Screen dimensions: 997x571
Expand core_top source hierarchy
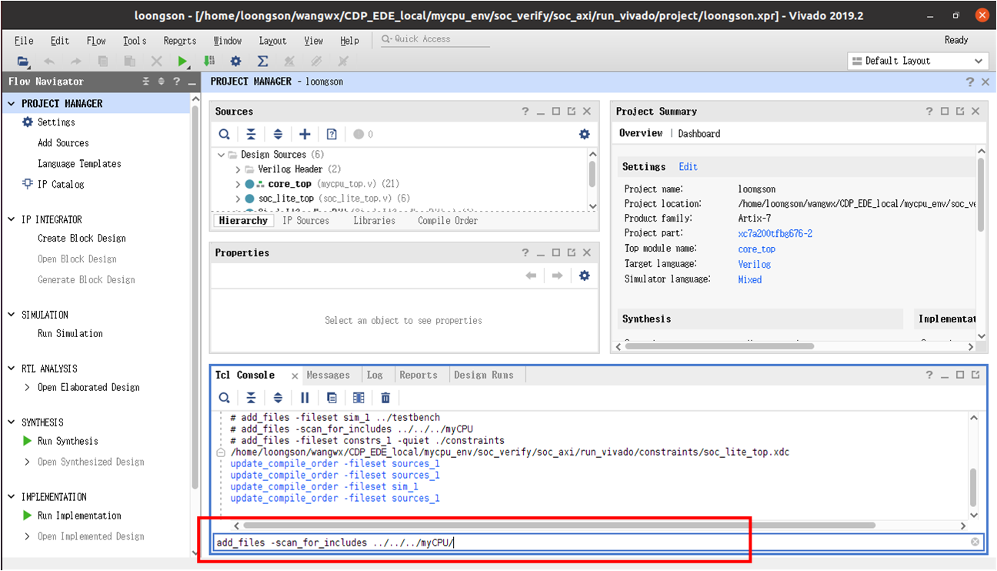238,185
